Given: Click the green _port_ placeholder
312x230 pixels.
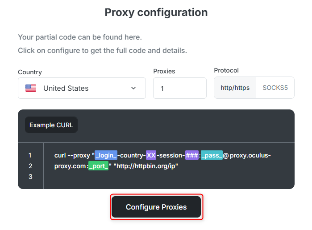Looking at the screenshot, I should click(x=98, y=166).
